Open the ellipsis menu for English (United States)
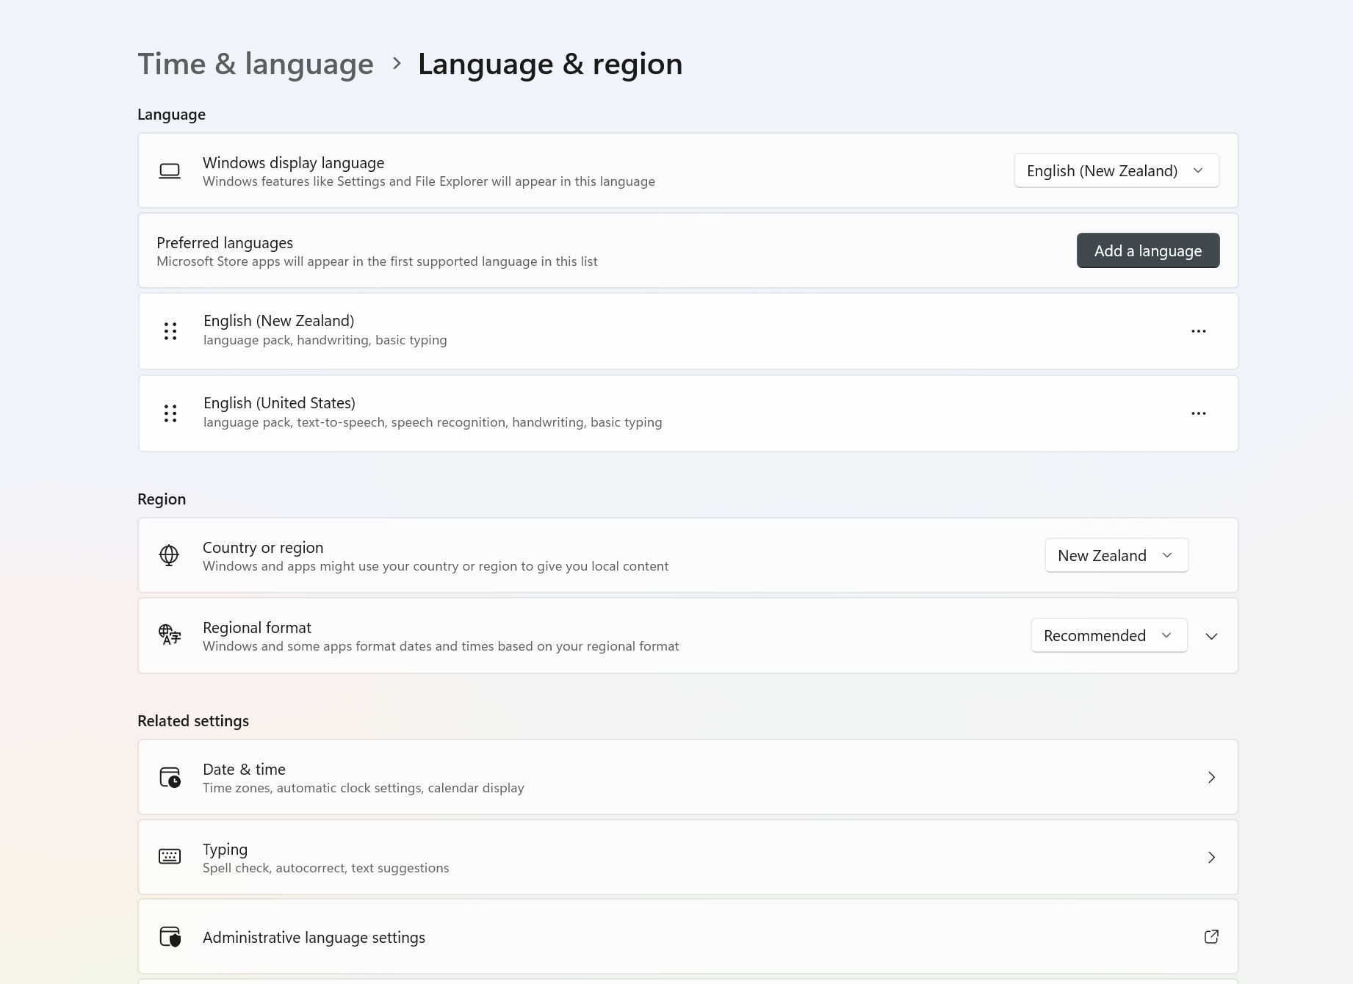 (x=1199, y=413)
